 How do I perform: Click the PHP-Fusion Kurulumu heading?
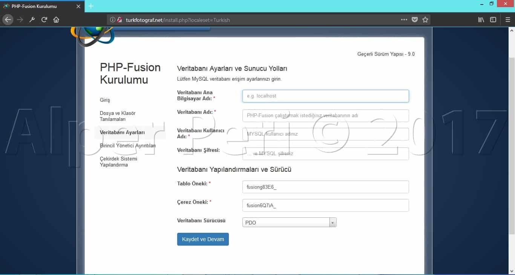click(x=130, y=73)
